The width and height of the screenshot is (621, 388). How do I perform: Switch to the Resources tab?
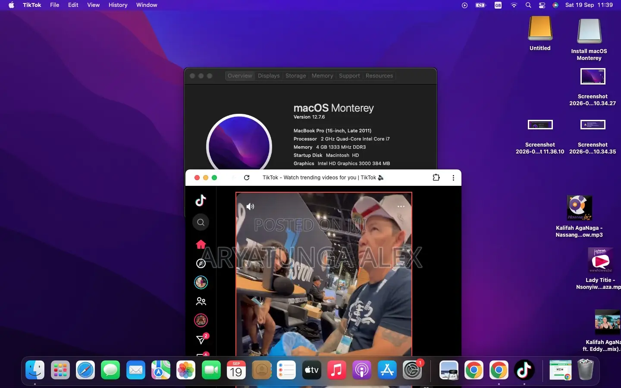coord(379,76)
